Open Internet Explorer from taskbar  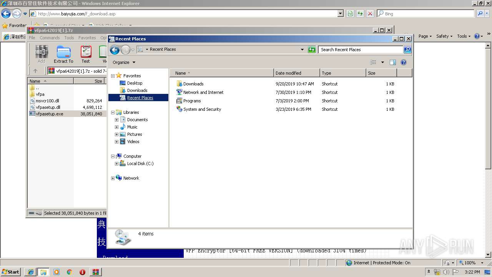tap(30, 272)
